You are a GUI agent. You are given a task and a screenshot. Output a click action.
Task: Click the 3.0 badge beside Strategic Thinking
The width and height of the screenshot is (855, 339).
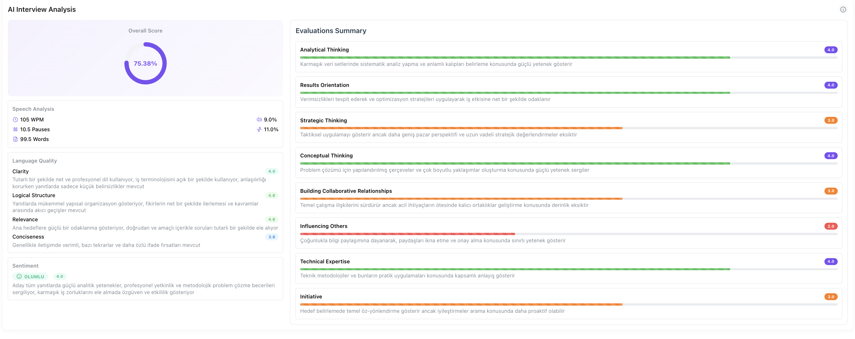pos(831,120)
